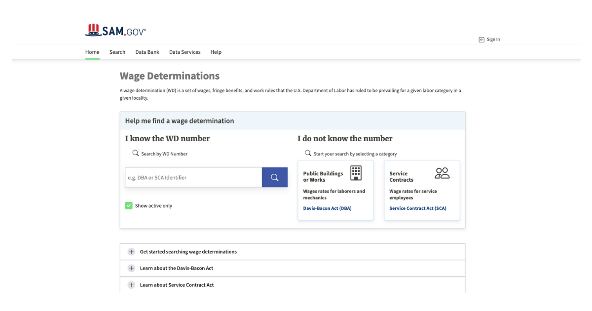Click the people icon on Service Contracts card
592x311 pixels.
(443, 173)
